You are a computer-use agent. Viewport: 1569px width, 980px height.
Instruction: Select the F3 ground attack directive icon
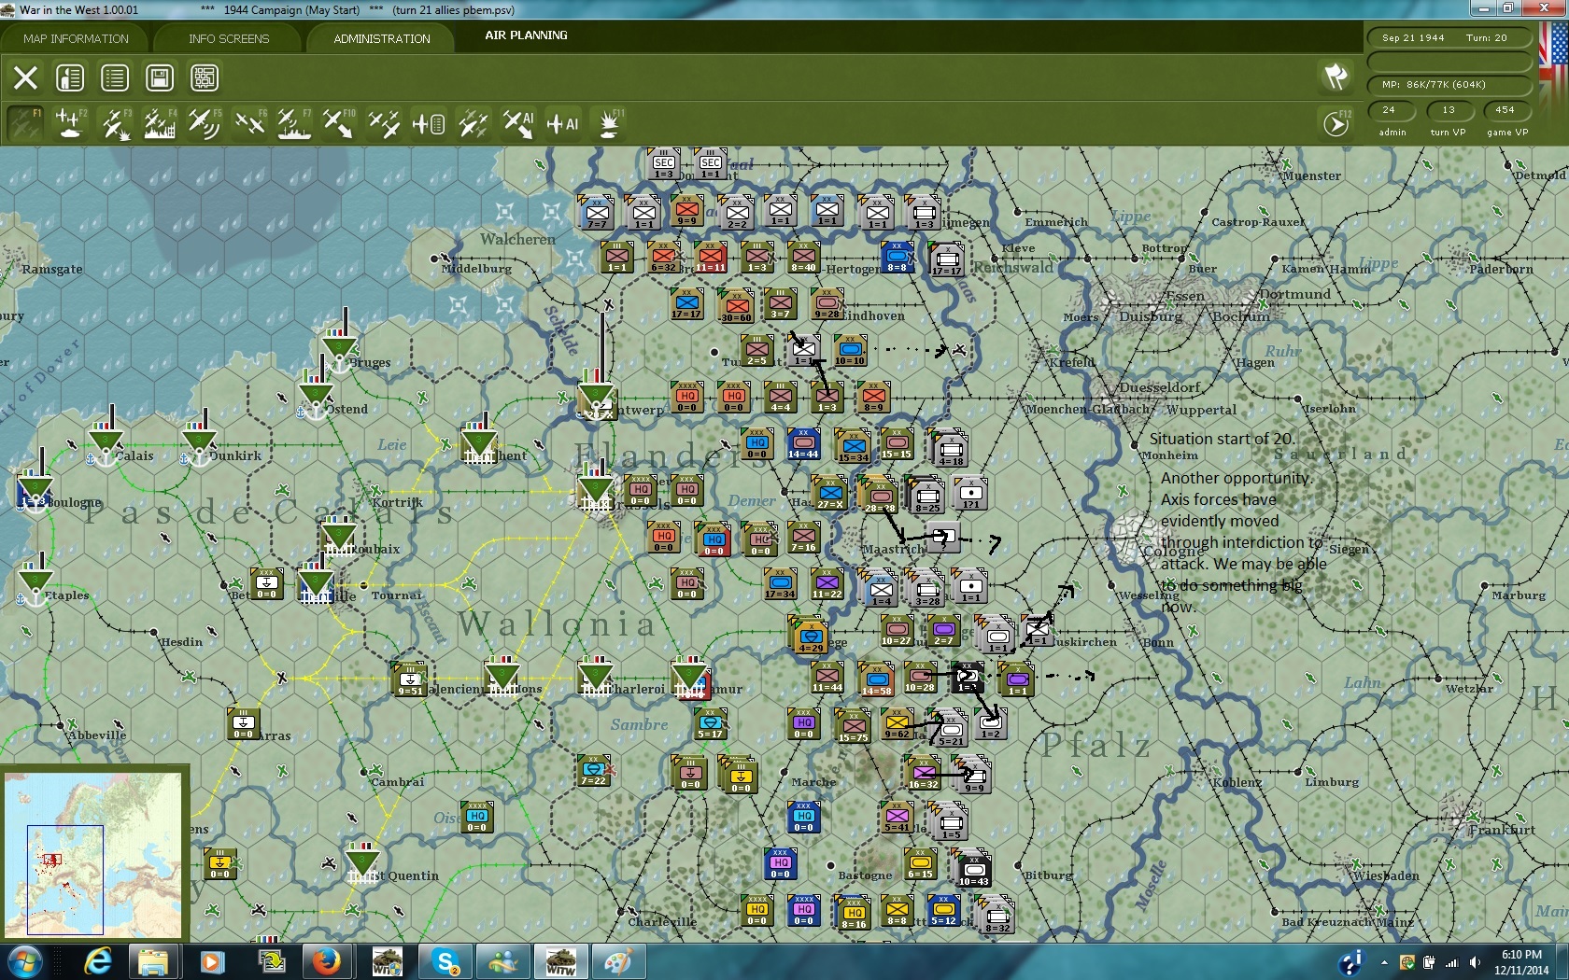[x=115, y=123]
